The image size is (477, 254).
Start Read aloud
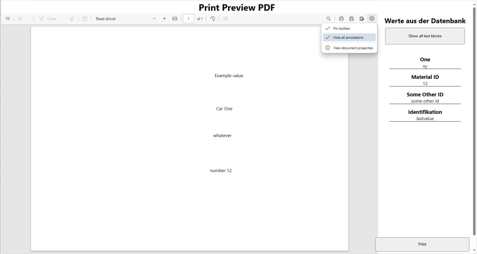(105, 19)
